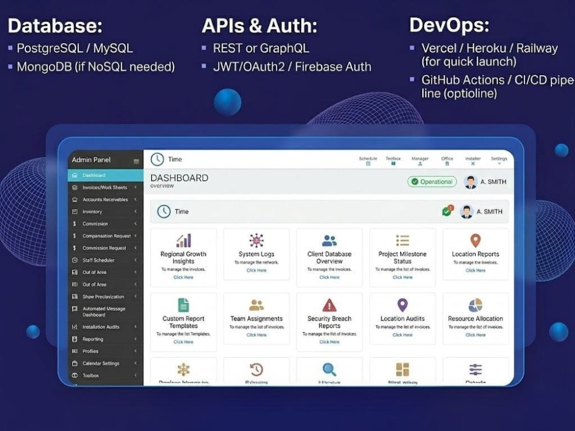Image resolution: width=575 pixels, height=431 pixels.
Task: Click Security Breach Reports warning icon
Action: click(x=329, y=305)
